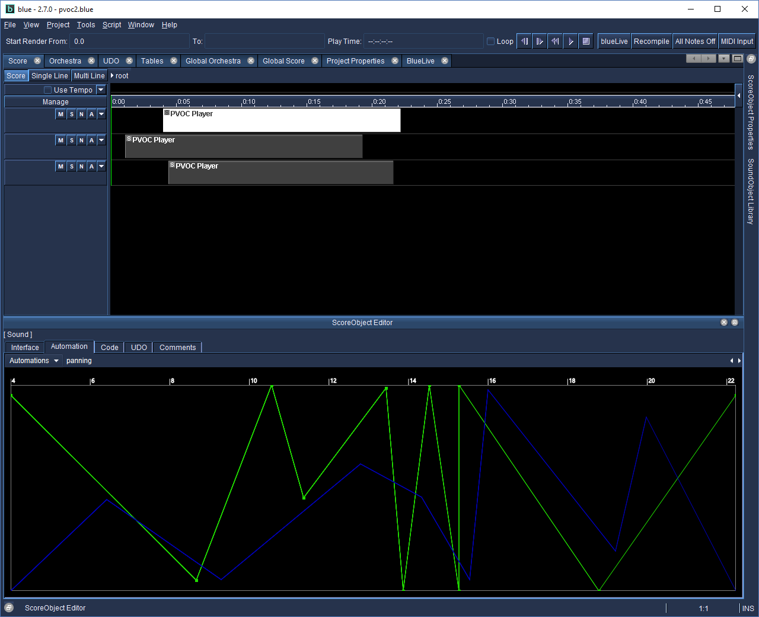Open the Script menu
The width and height of the screenshot is (759, 617).
pyautogui.click(x=111, y=25)
